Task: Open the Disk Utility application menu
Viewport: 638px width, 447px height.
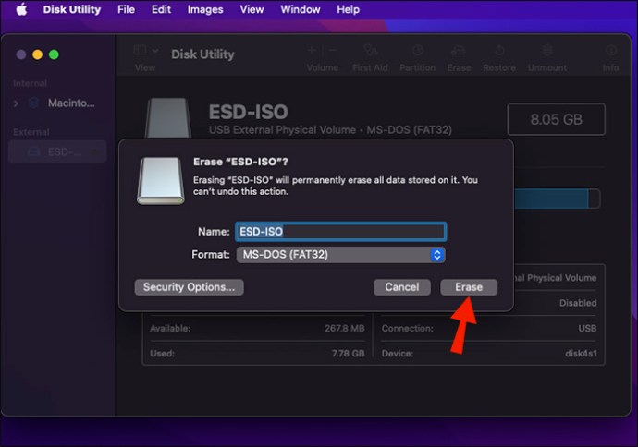Action: (x=72, y=9)
